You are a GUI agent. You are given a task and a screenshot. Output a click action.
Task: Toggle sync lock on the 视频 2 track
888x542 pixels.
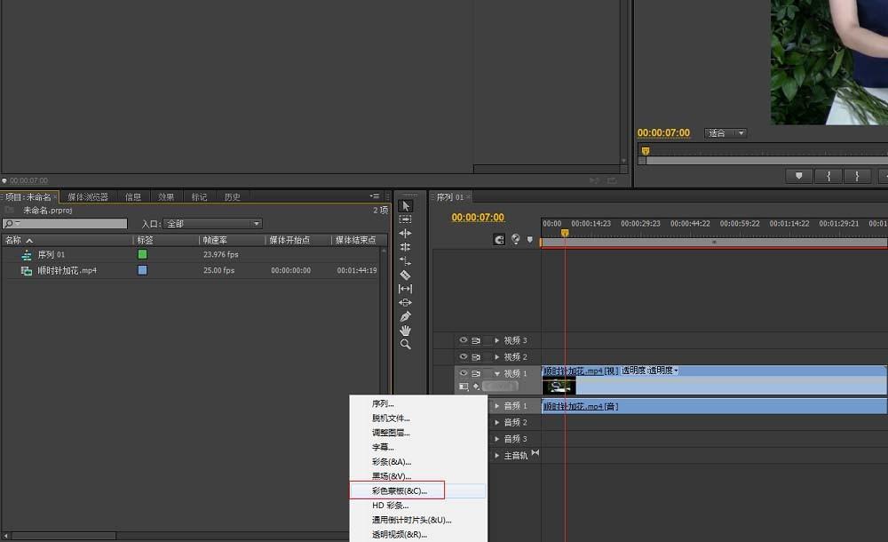tap(477, 356)
